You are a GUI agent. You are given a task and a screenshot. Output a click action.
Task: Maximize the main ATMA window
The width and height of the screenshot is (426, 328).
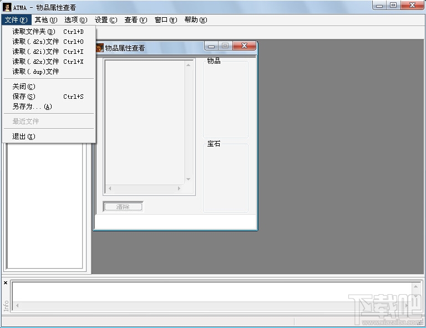click(x=393, y=6)
